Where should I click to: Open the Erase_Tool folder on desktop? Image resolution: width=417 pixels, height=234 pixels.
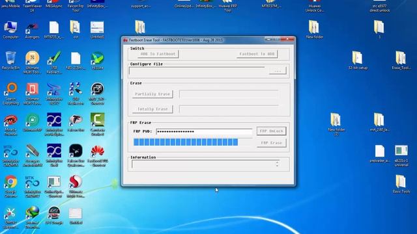coord(401,58)
